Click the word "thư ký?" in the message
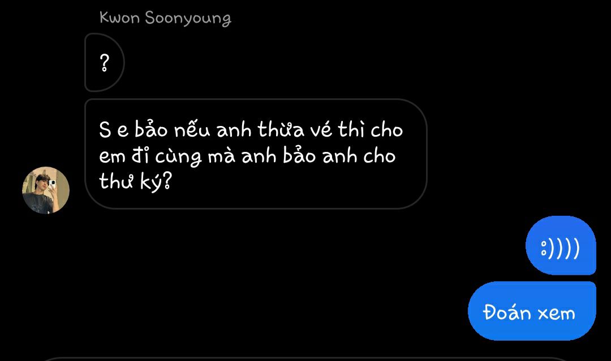The image size is (611, 361). 135,182
